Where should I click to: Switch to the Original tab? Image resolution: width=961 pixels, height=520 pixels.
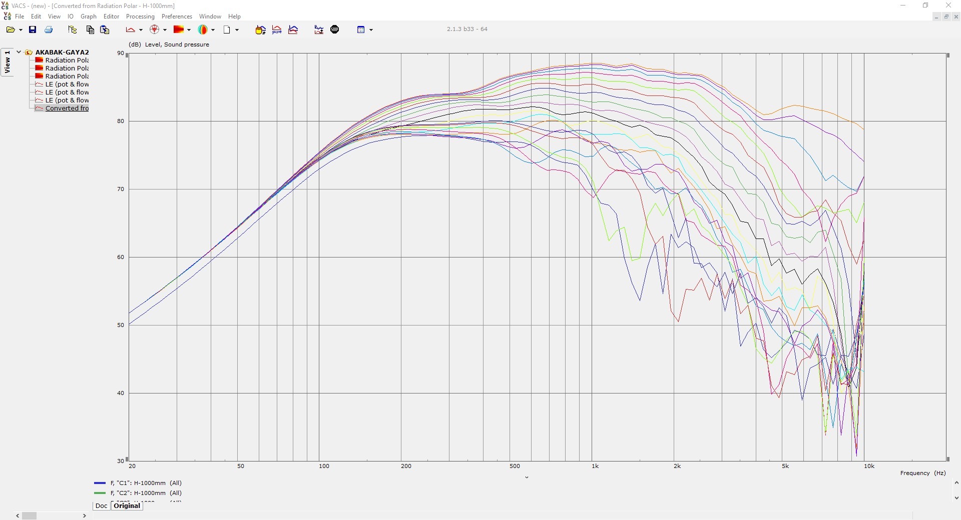127,505
